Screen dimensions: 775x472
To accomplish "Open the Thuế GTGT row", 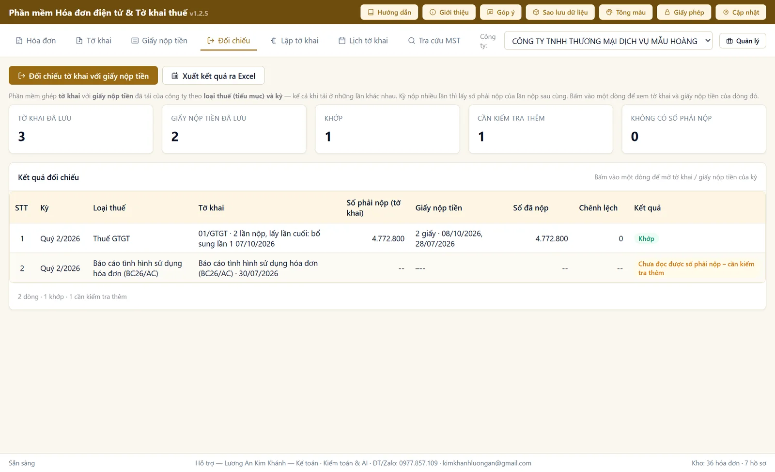I will [x=387, y=238].
